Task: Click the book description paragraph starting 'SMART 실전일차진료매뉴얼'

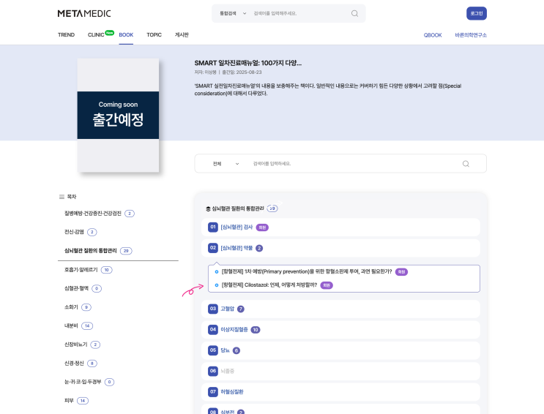Action: 328,89
